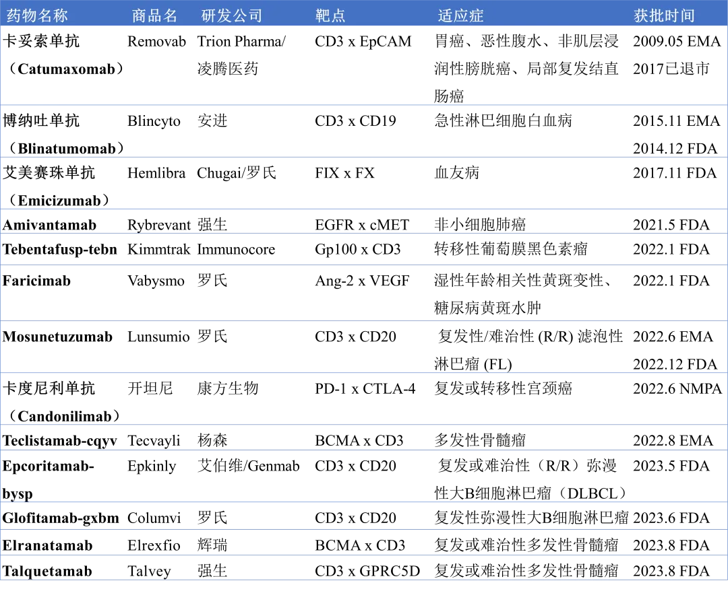The image size is (728, 589).
Task: Click the Hemlibra trade name
Action: [x=156, y=173]
